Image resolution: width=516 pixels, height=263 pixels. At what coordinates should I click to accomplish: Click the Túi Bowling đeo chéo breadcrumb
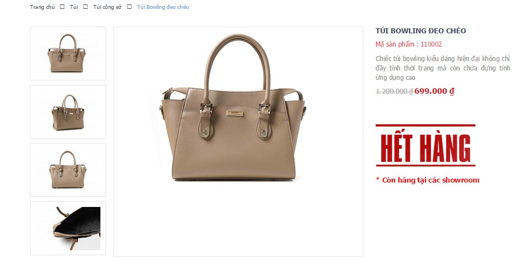pyautogui.click(x=163, y=7)
